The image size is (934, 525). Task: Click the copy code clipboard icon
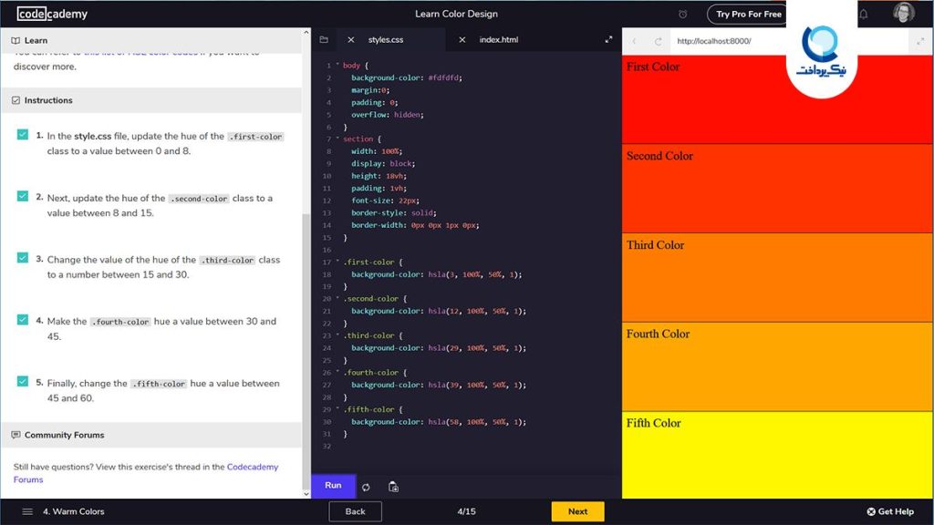coord(393,486)
